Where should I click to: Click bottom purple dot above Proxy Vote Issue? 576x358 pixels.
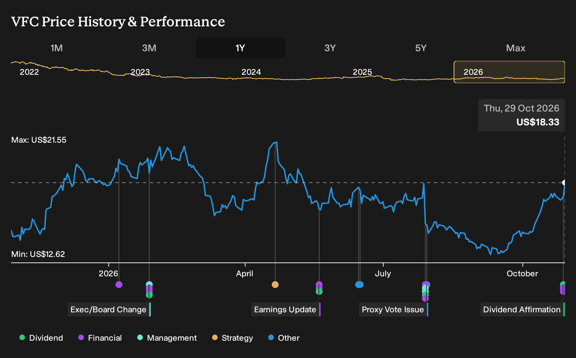[x=425, y=298]
